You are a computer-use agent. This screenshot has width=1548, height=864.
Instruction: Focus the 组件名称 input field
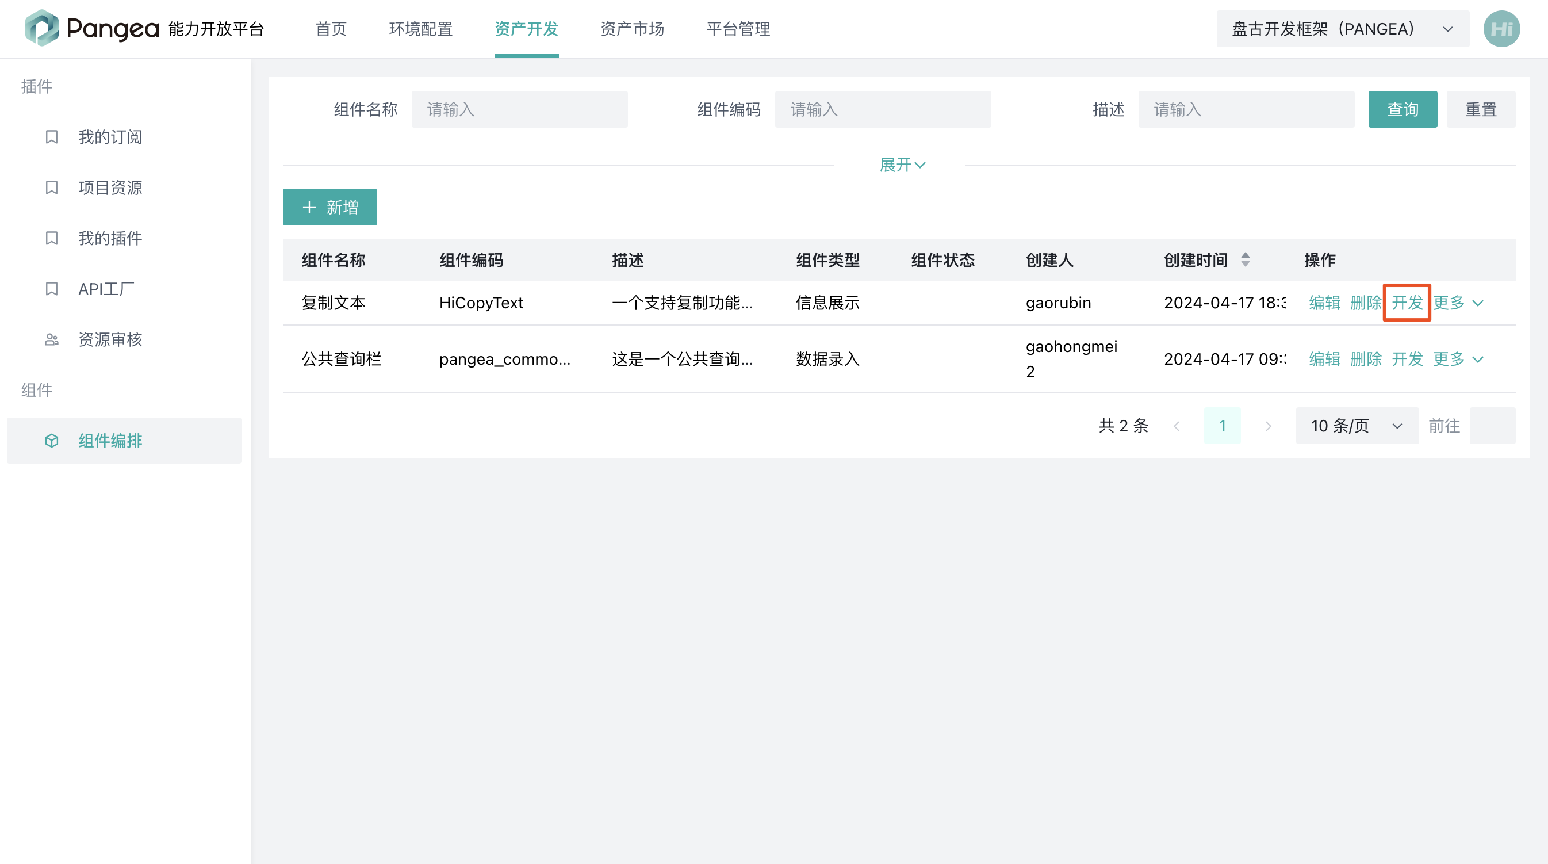[519, 109]
